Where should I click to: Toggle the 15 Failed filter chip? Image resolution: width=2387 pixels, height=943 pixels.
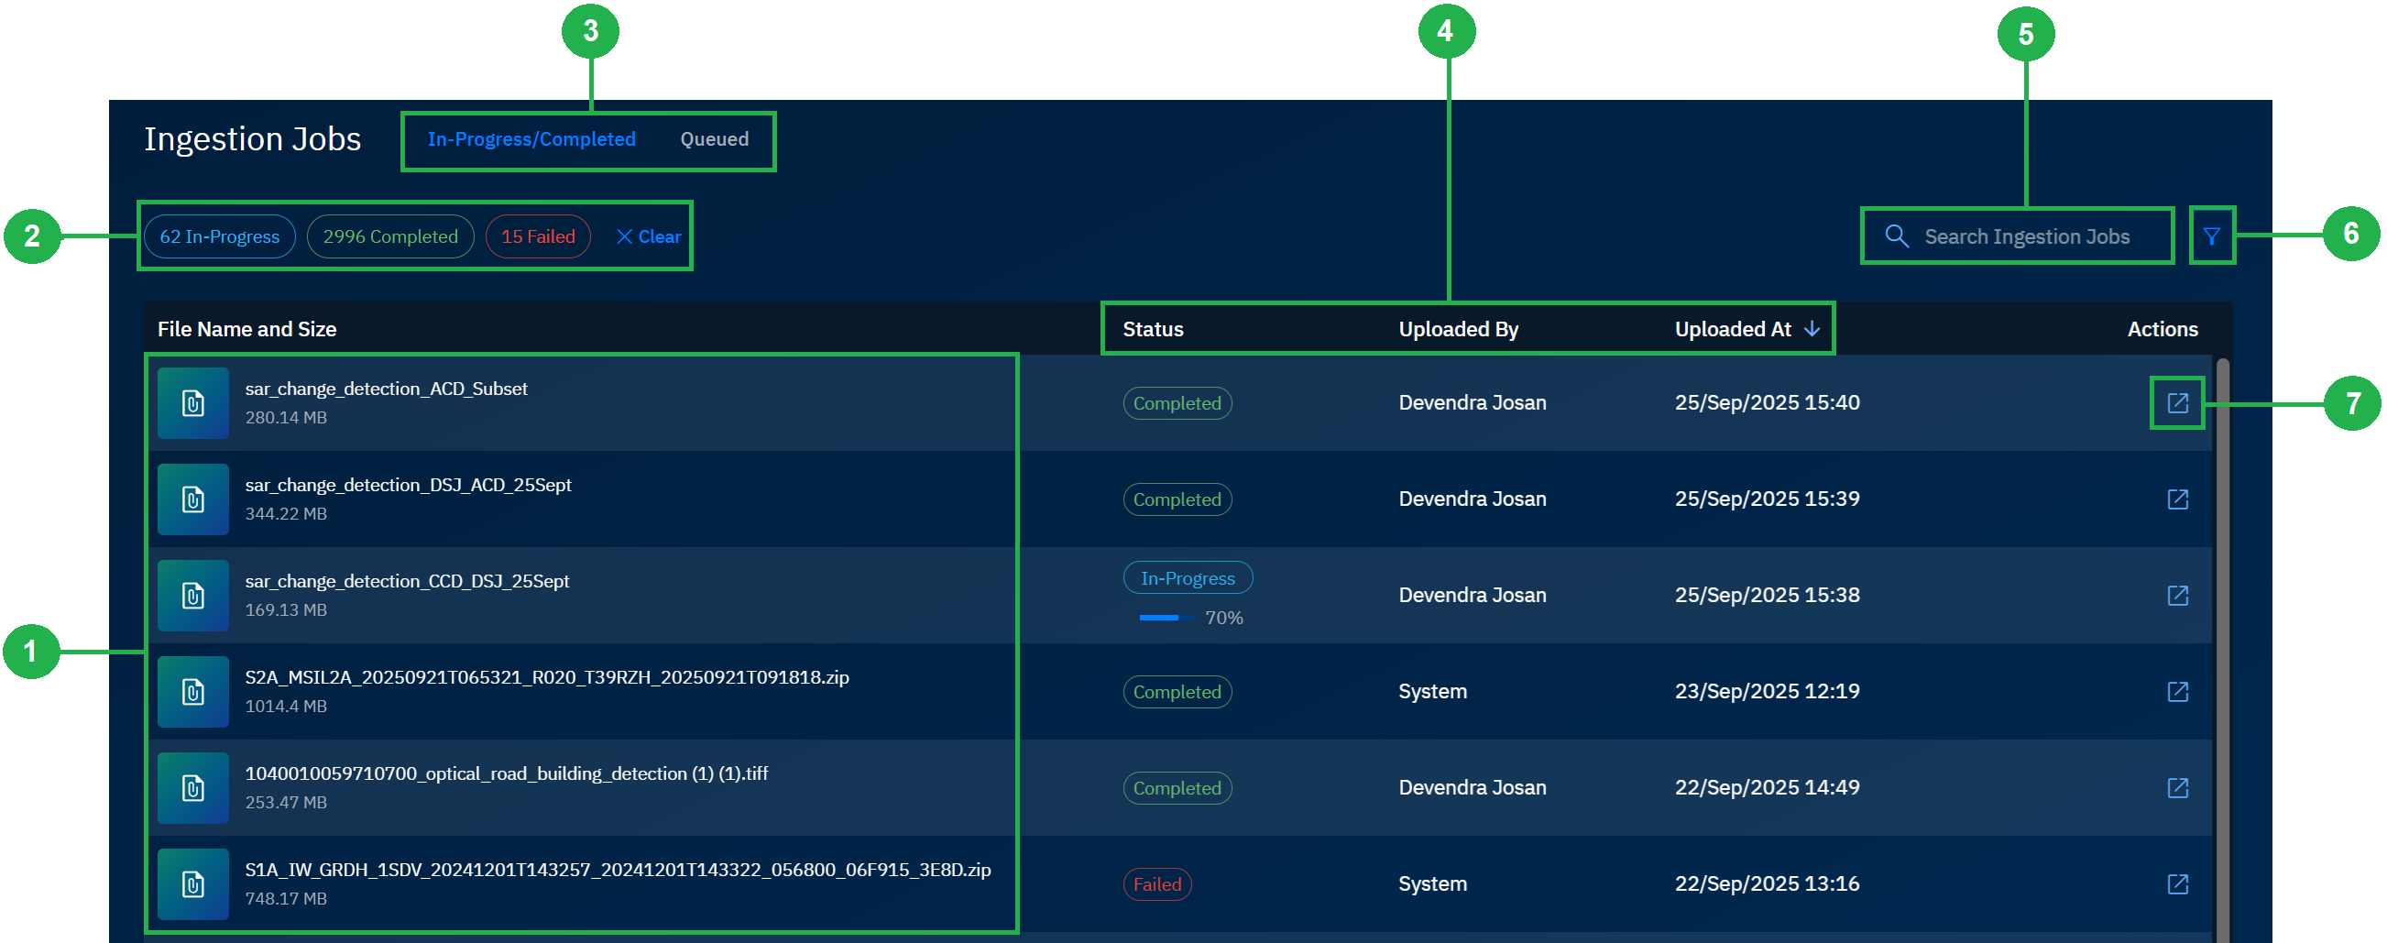click(x=538, y=236)
